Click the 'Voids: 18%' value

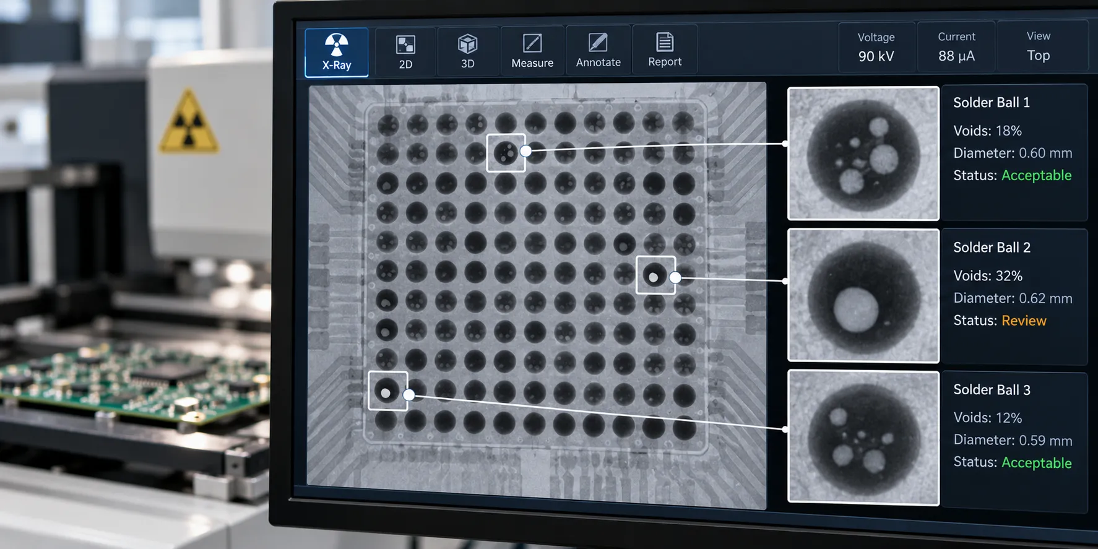click(x=987, y=131)
